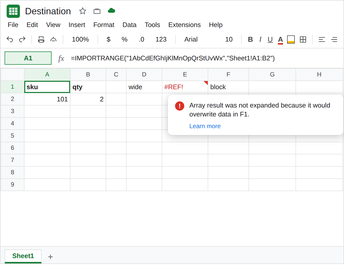Click the red error icon in popup
This screenshot has height=266, width=344.
click(x=180, y=106)
